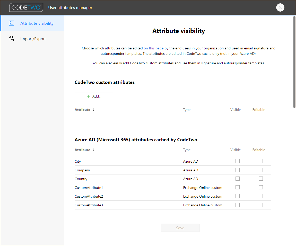
Task: Click the Save button
Action: [x=180, y=228]
